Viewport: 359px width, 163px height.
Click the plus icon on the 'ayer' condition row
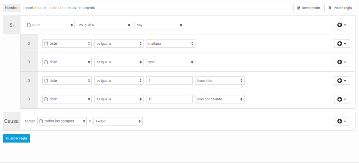coord(340,62)
